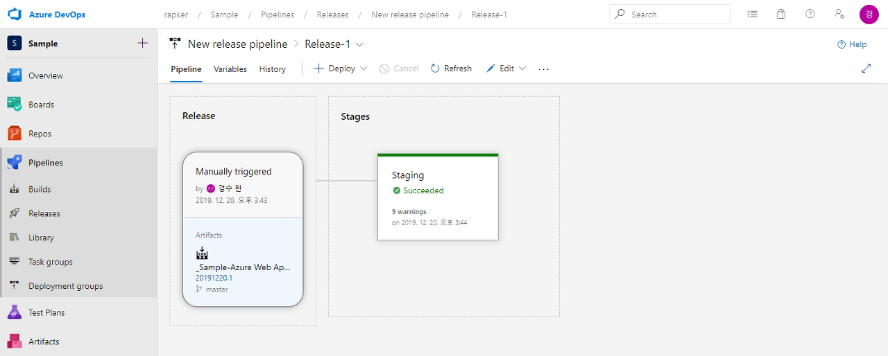
Task: Click the build number 20191220.1
Action: [x=214, y=278]
